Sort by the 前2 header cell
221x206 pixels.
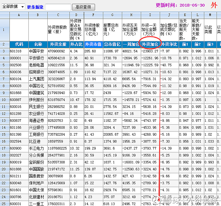pyautogui.click(x=198, y=44)
